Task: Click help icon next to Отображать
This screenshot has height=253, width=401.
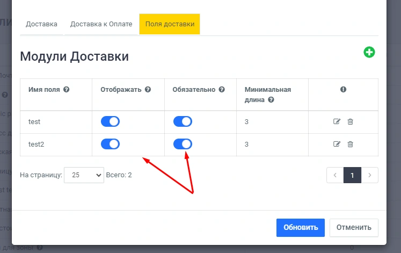Action: [148, 90]
